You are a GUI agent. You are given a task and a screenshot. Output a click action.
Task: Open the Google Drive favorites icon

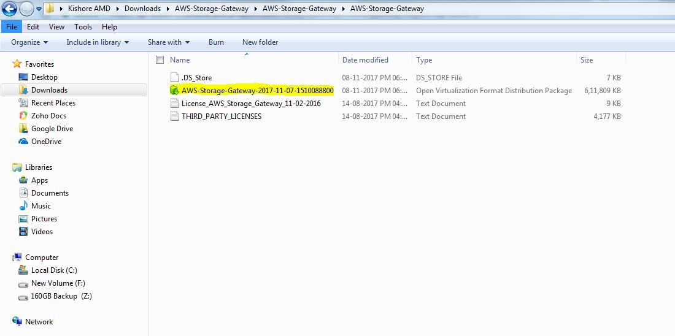[23, 129]
